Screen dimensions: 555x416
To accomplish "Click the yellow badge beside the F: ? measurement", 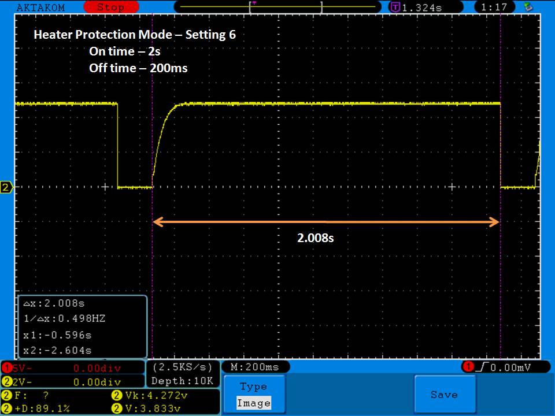I will [7, 396].
